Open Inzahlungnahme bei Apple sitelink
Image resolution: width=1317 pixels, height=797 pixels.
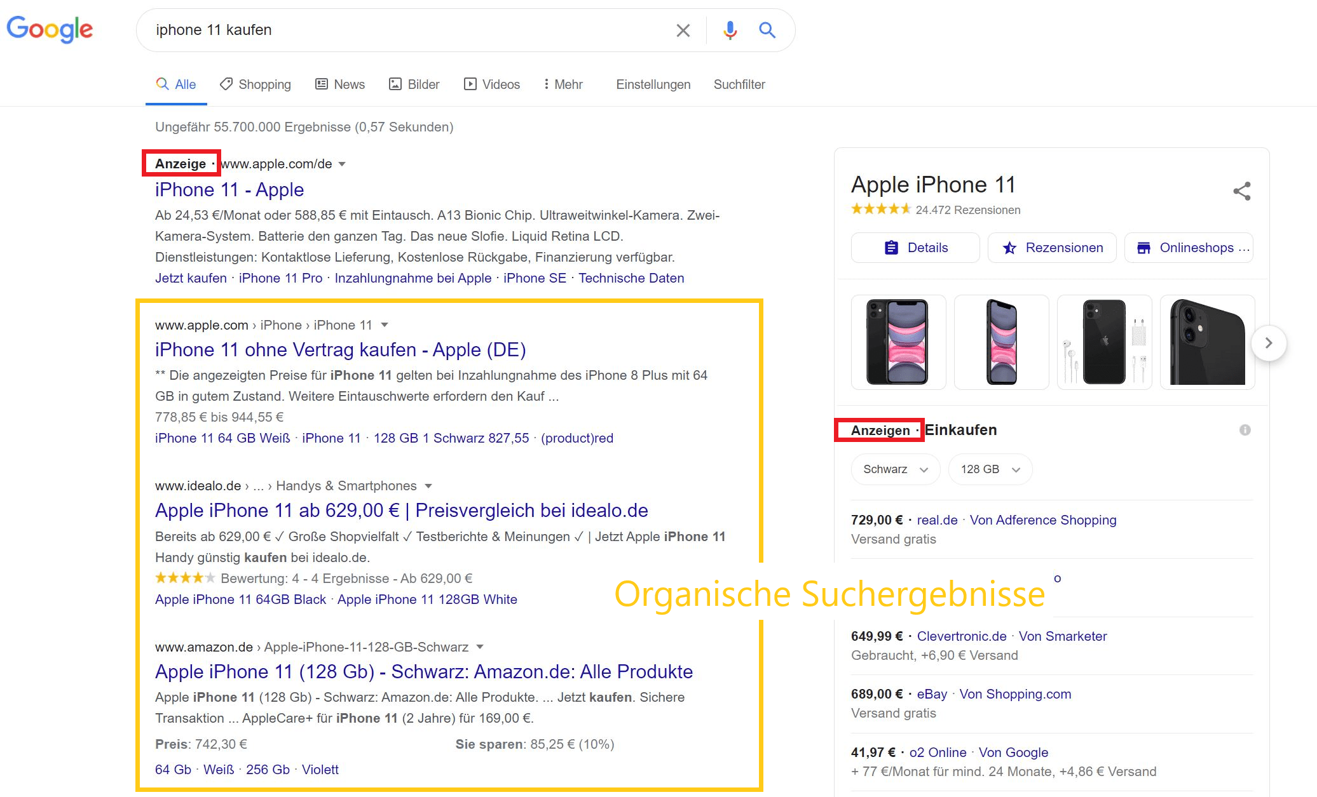pyautogui.click(x=413, y=278)
